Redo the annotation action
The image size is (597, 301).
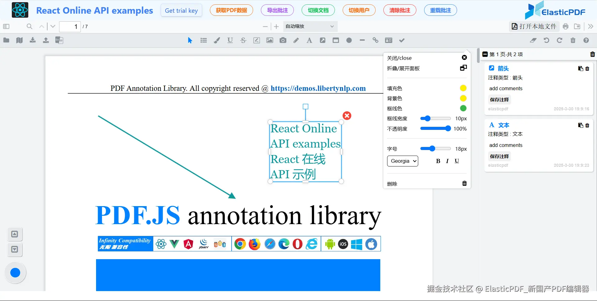[559, 40]
